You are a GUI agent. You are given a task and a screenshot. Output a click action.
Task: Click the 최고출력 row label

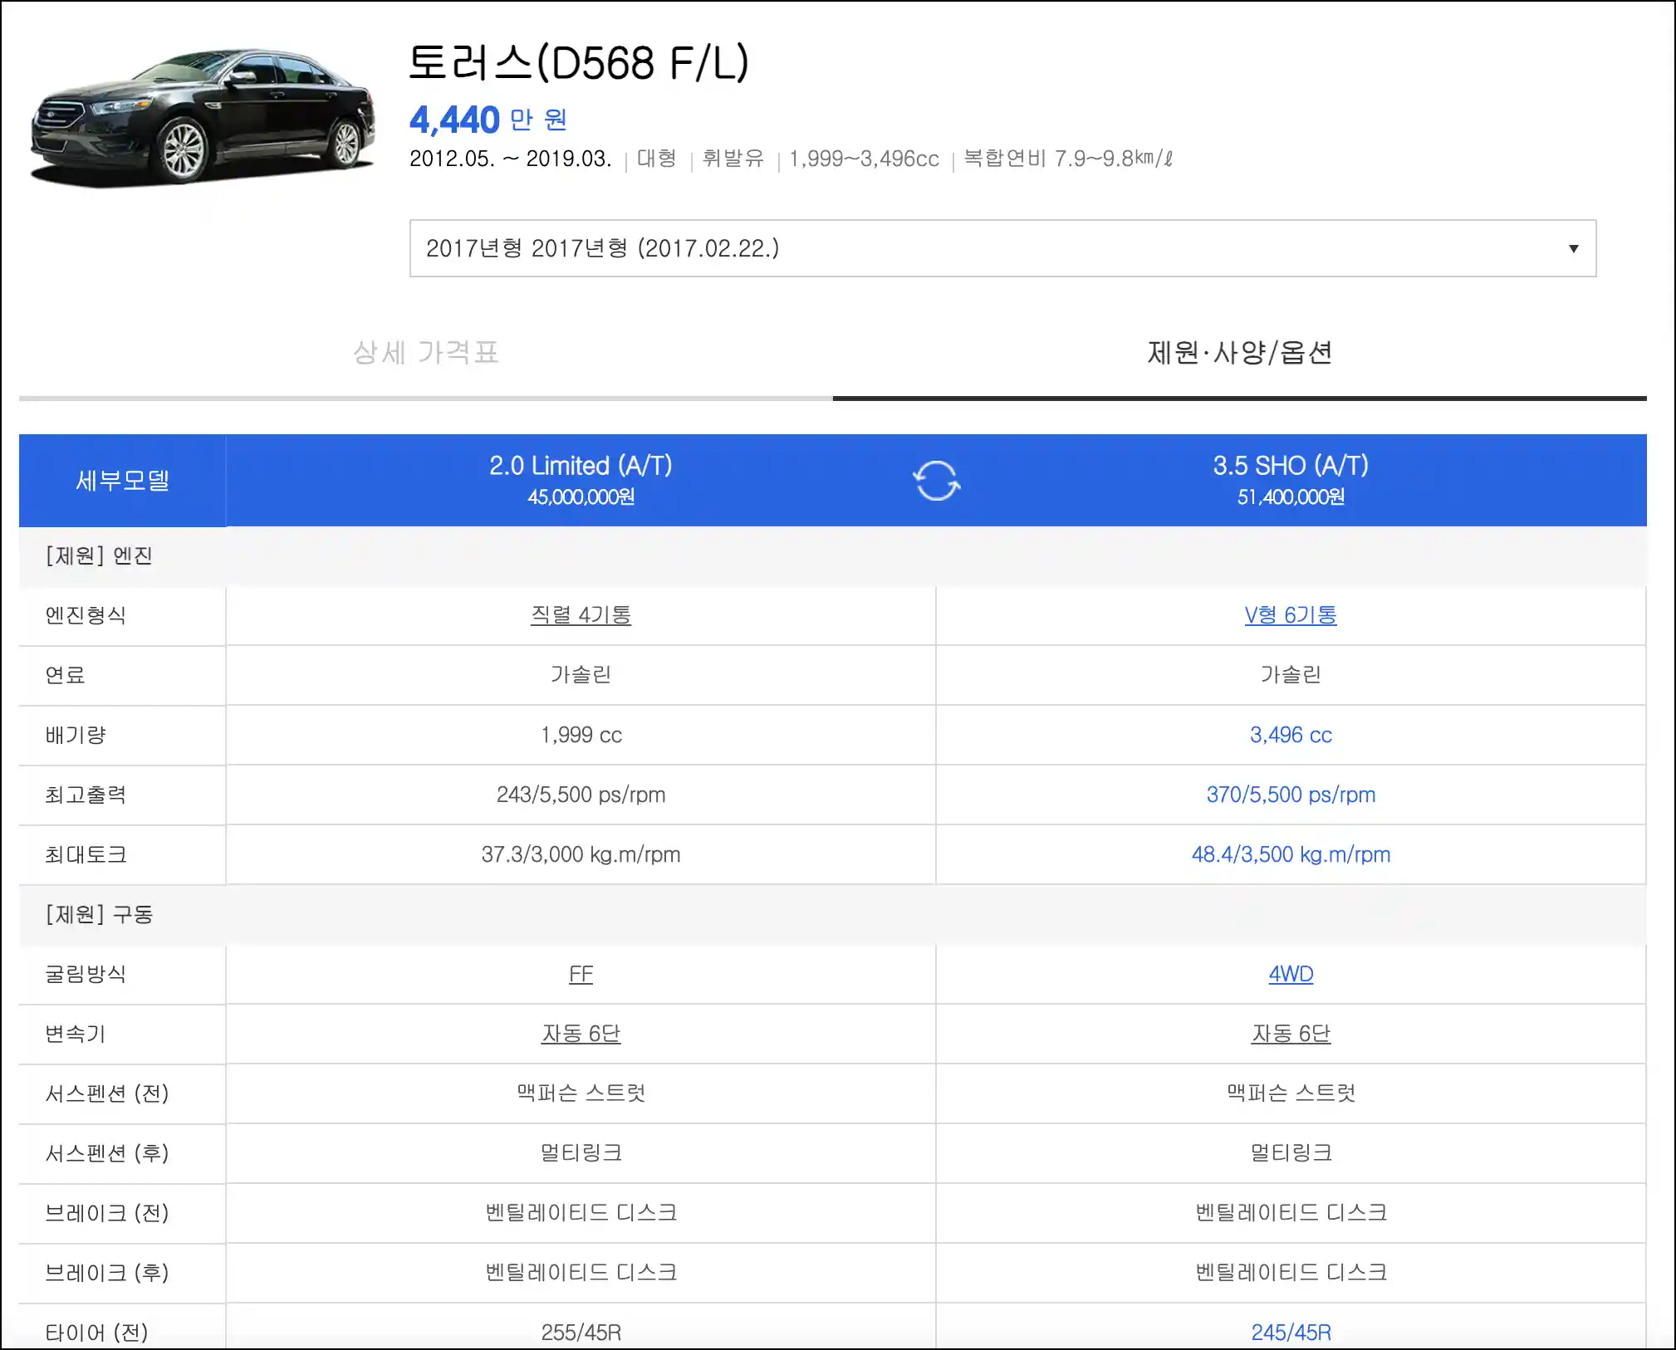[86, 795]
